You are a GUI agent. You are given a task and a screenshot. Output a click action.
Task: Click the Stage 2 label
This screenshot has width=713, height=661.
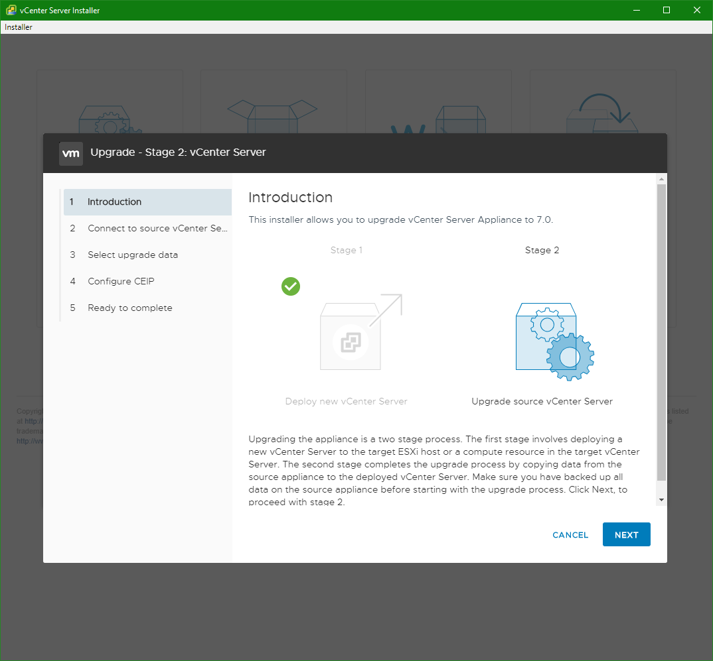point(542,250)
